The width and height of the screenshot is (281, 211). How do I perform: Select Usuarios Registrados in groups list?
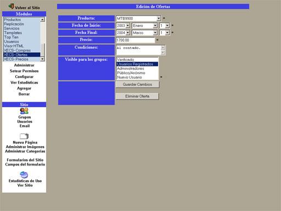coord(137,64)
